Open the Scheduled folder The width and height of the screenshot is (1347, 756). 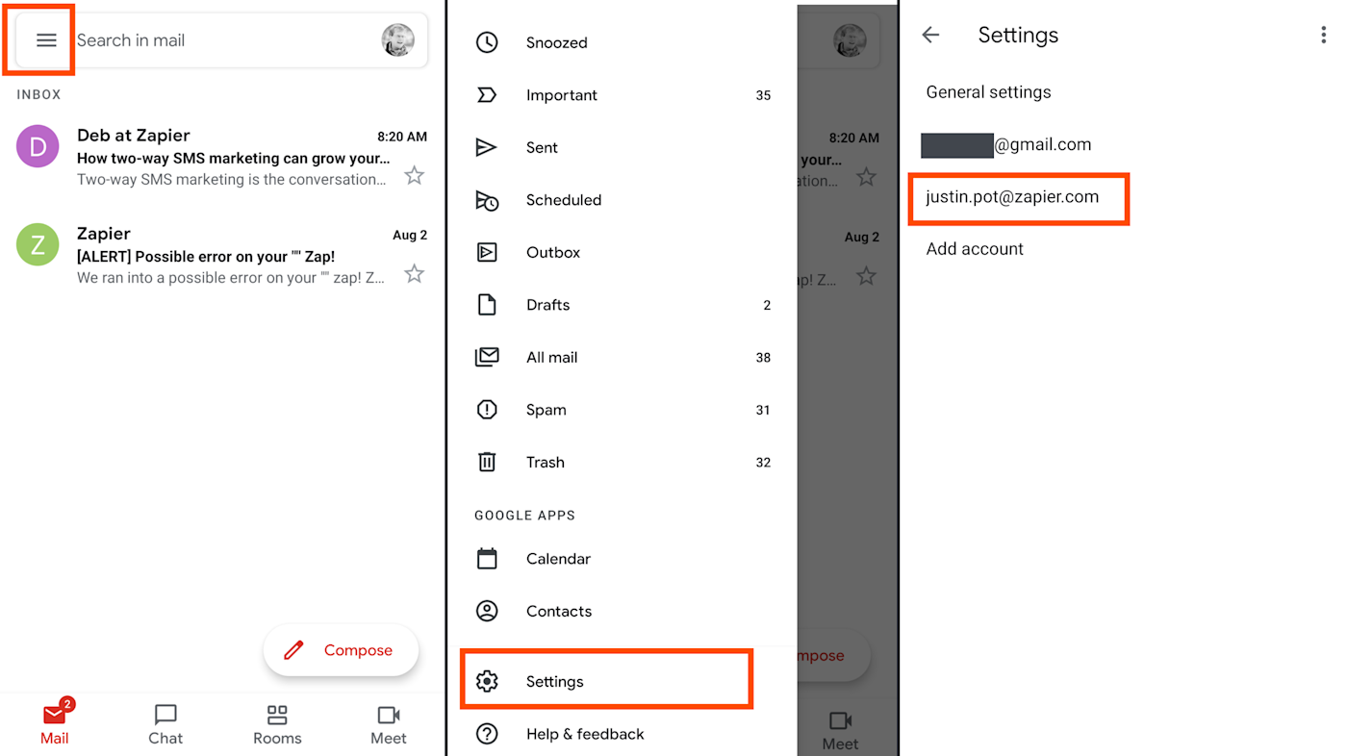(x=623, y=200)
